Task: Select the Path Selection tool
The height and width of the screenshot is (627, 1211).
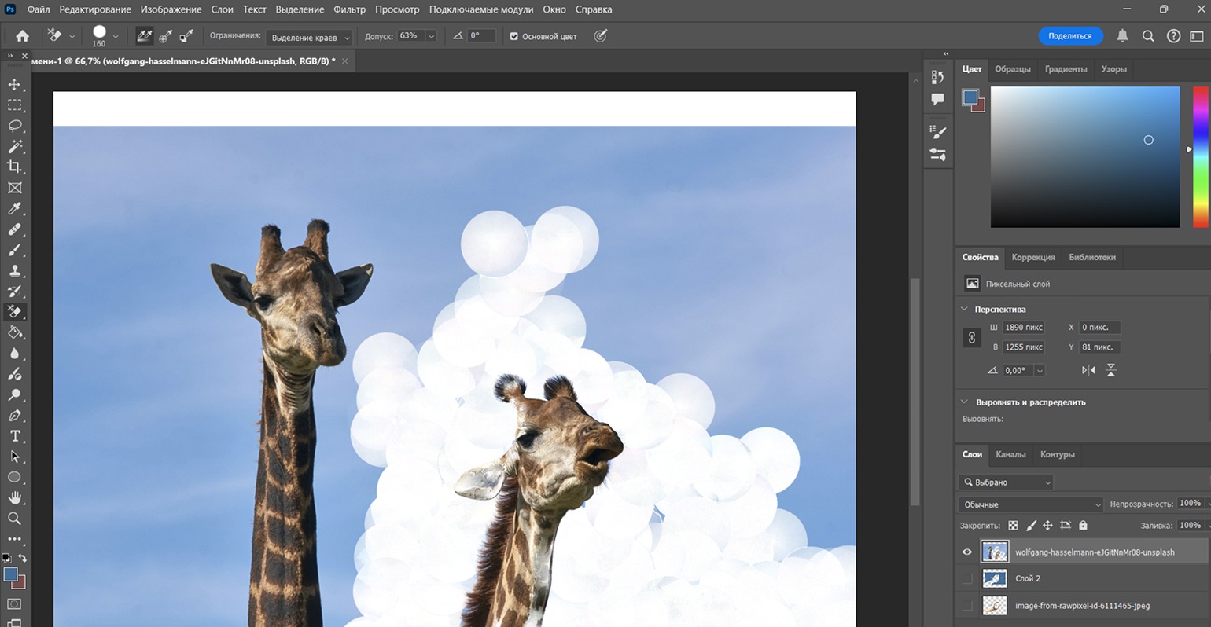Action: [14, 456]
